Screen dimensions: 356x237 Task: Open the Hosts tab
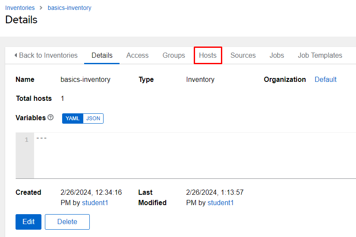[x=208, y=55]
